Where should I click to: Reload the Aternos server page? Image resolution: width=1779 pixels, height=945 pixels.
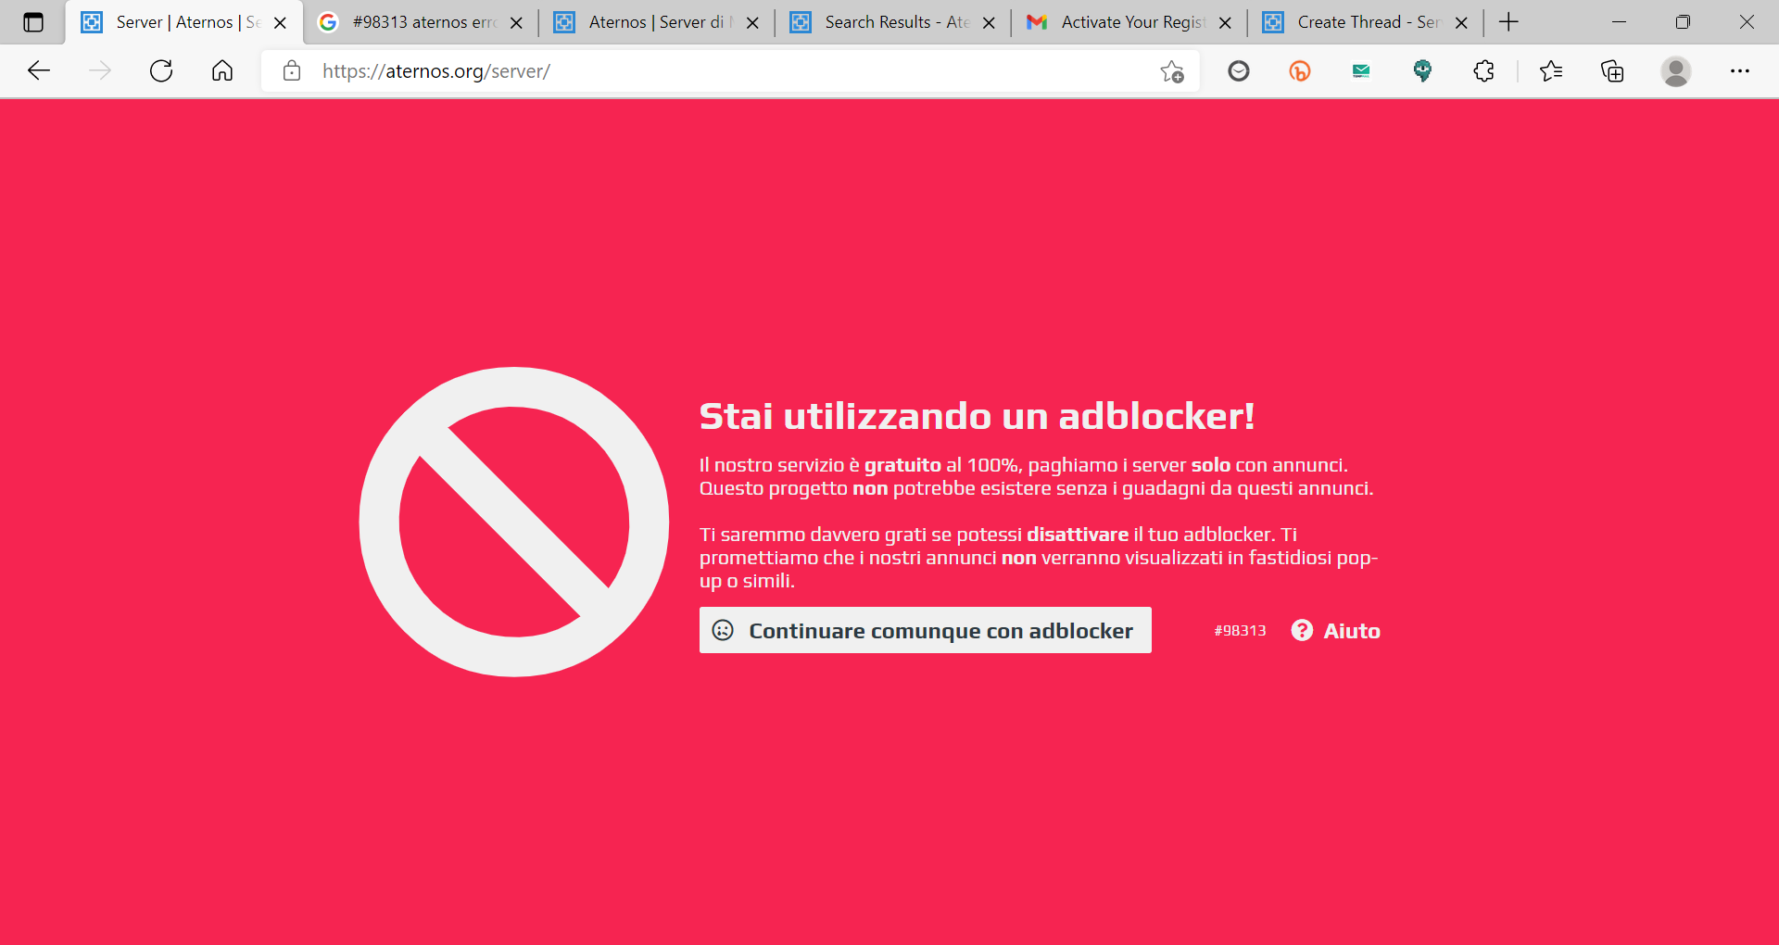(161, 70)
